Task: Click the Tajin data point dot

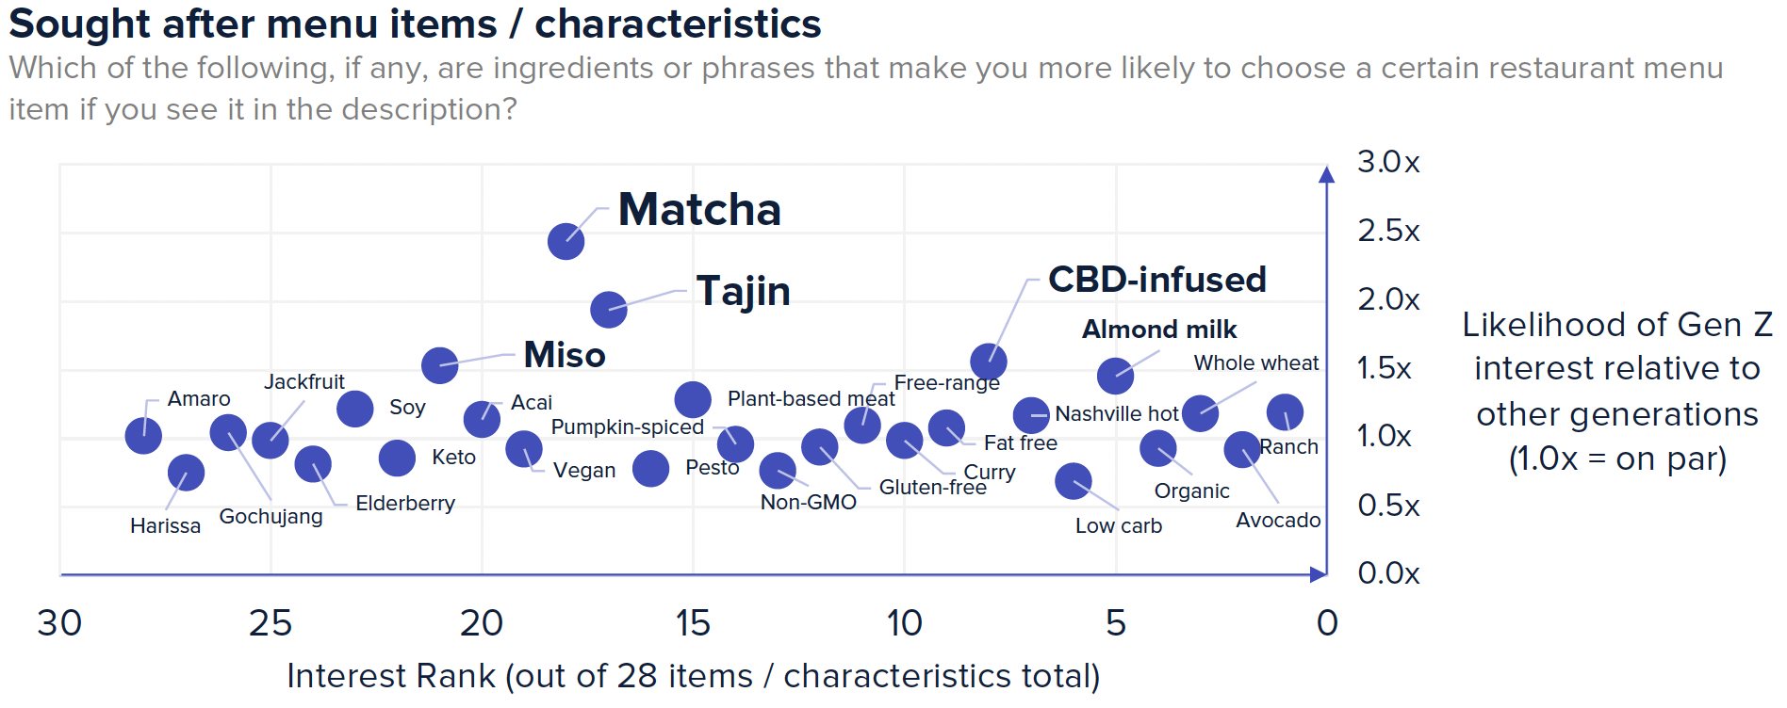Action: (609, 309)
